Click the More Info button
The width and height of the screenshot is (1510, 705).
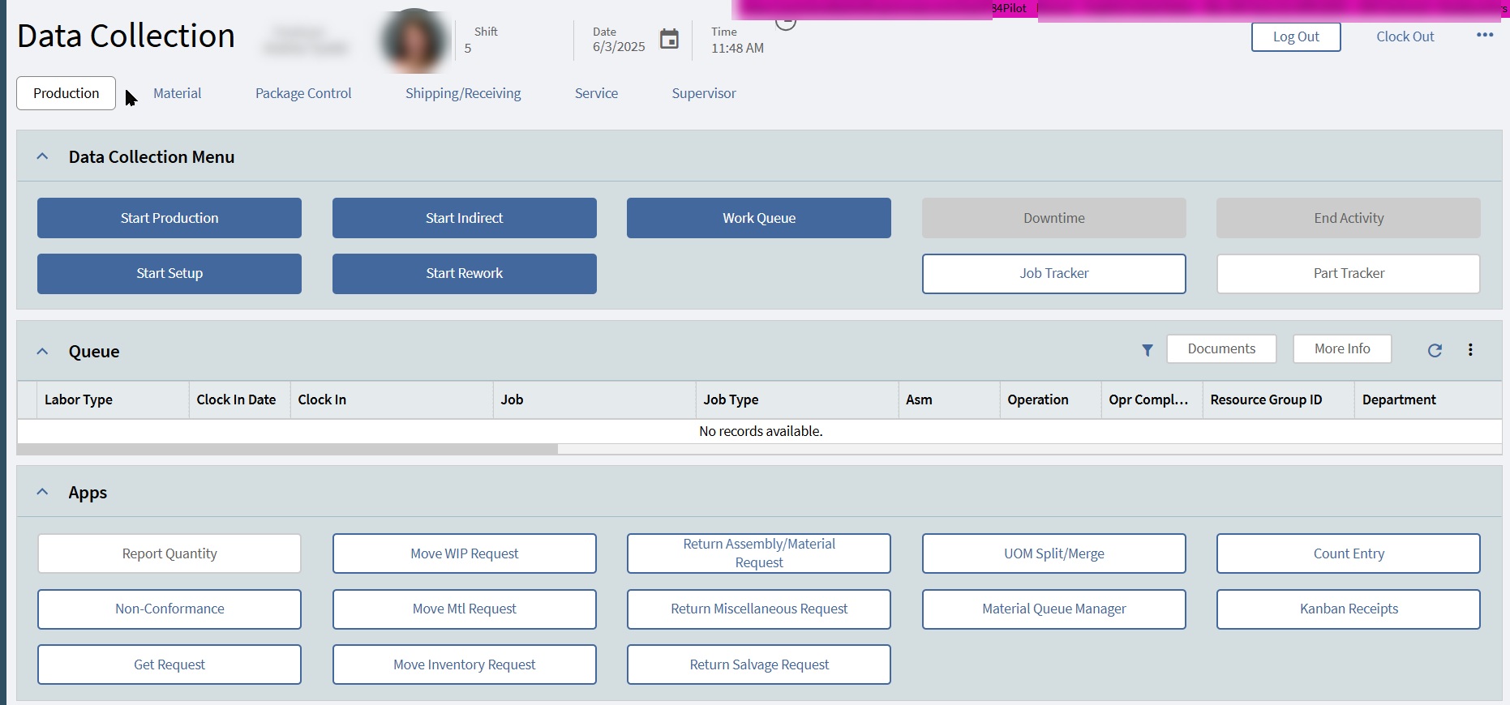1342,349
